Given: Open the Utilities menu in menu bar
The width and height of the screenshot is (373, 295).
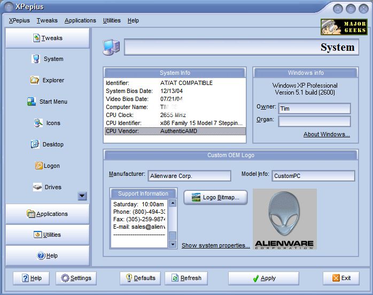Looking at the screenshot, I should 112,20.
